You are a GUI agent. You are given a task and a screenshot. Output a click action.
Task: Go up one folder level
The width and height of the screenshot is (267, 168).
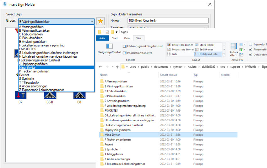[x=117, y=67]
